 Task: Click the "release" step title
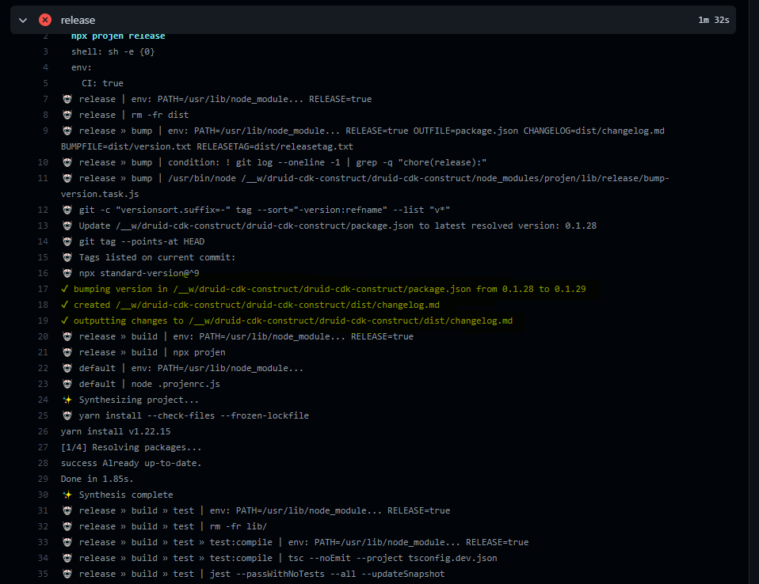coord(78,20)
